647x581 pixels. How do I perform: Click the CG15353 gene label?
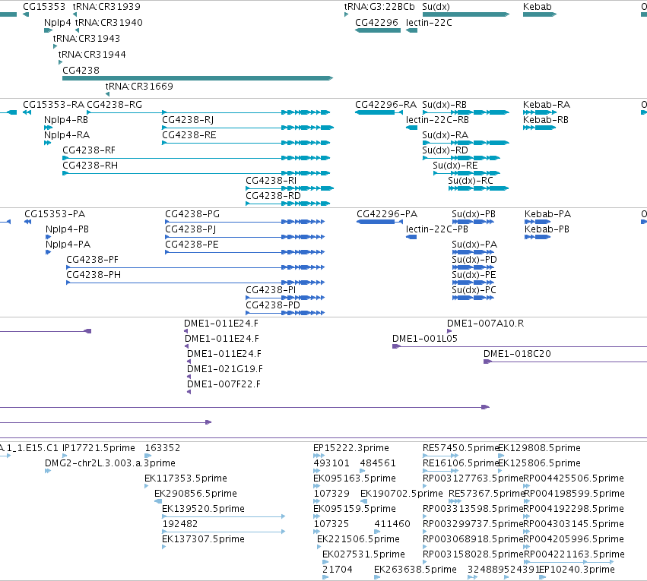click(x=44, y=7)
